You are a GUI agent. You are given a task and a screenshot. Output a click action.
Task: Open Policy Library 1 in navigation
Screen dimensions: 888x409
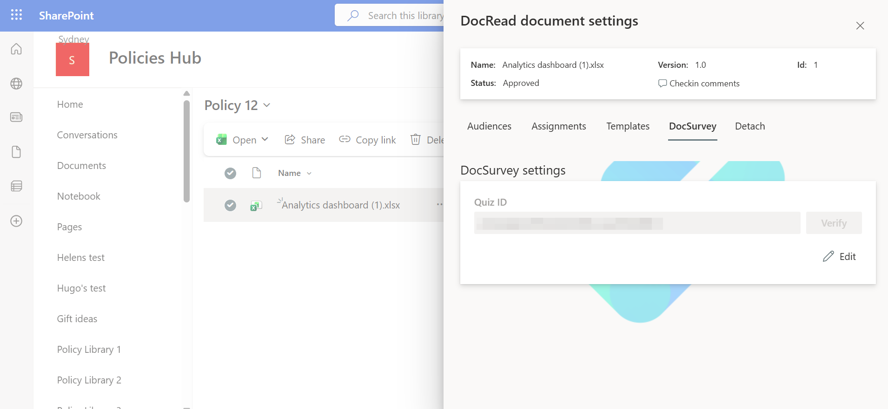click(x=89, y=350)
